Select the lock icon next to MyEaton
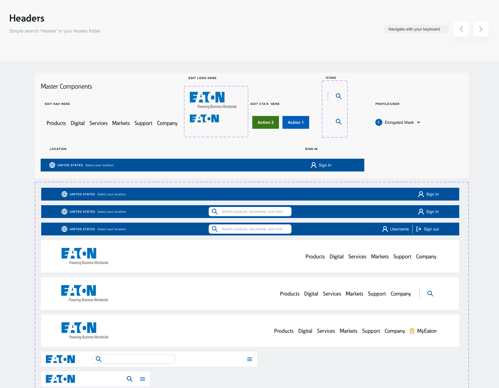This screenshot has width=499, height=388. (x=412, y=331)
